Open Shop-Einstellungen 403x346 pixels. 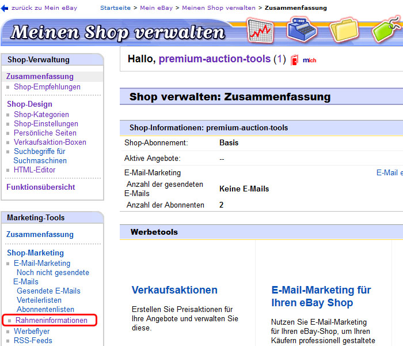(46, 123)
